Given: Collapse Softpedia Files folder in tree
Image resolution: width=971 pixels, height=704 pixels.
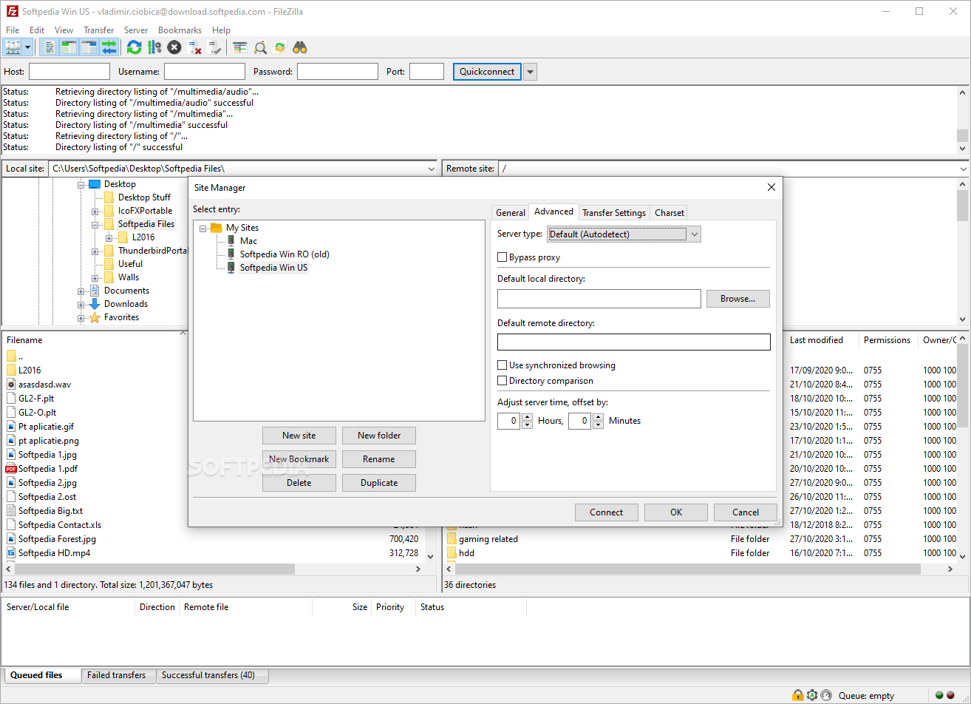Looking at the screenshot, I should pos(95,224).
